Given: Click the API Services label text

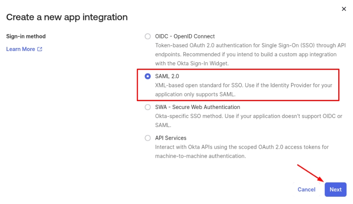Looking at the screenshot, I should pyautogui.click(x=171, y=138).
